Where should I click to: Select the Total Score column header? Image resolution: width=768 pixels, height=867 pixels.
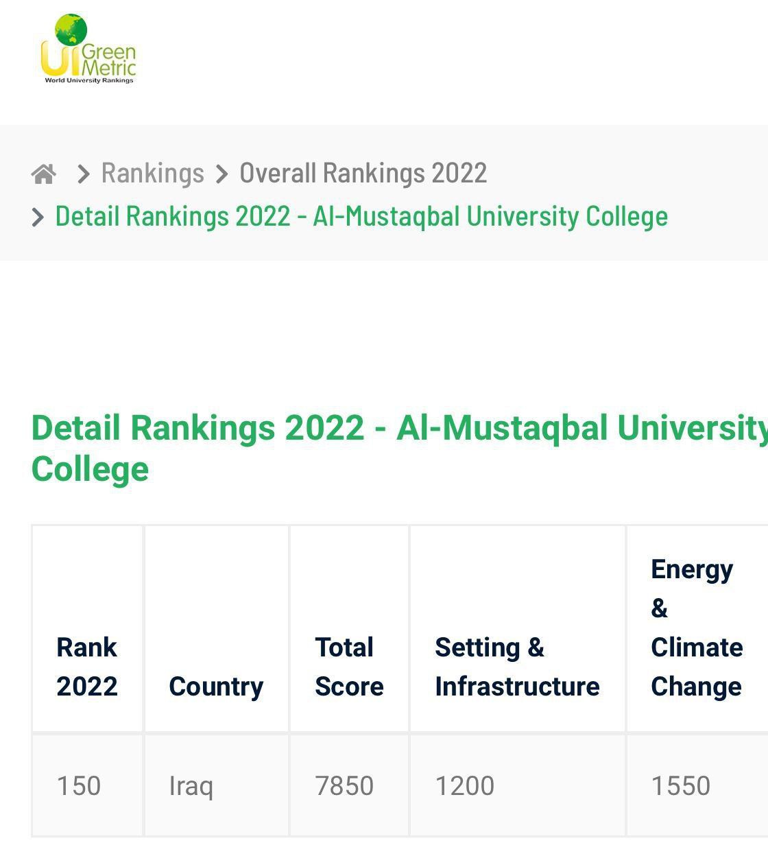click(x=349, y=667)
